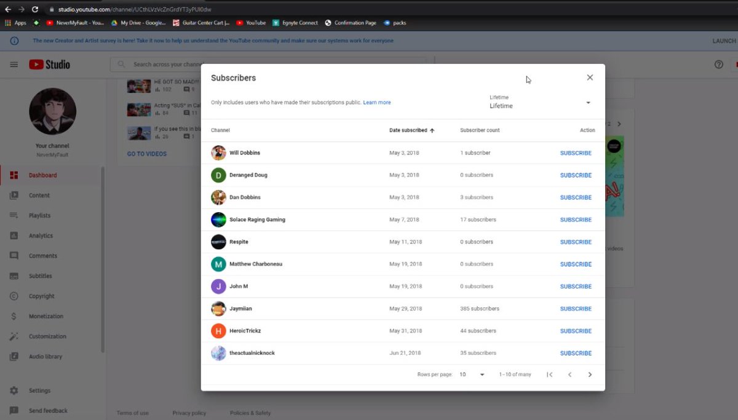Click the channel profile avatar
The height and width of the screenshot is (420, 738).
coord(52,111)
